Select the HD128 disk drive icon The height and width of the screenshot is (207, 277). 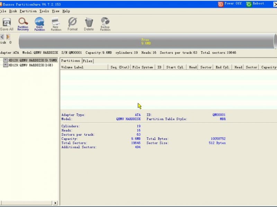click(6, 60)
